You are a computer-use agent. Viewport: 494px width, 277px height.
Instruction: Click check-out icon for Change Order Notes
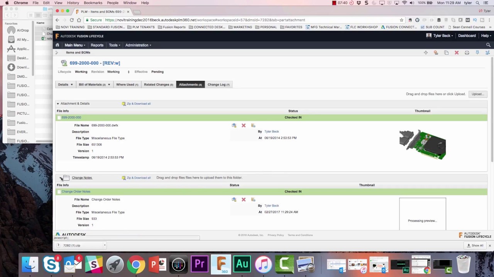(x=234, y=200)
